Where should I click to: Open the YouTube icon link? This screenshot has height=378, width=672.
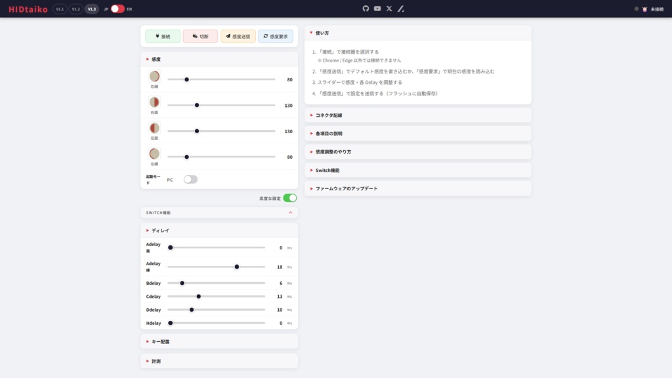click(377, 9)
